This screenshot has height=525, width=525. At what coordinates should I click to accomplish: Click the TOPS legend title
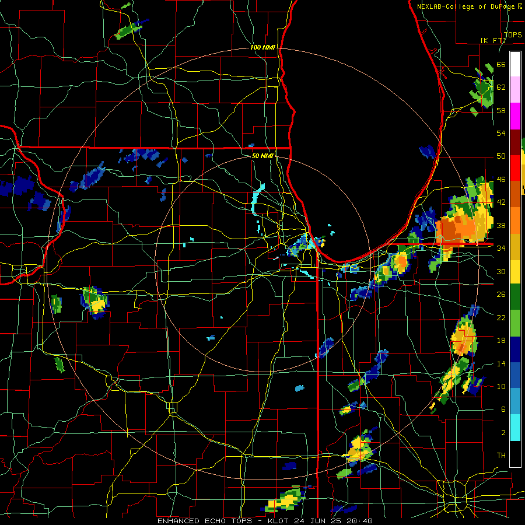pyautogui.click(x=513, y=34)
